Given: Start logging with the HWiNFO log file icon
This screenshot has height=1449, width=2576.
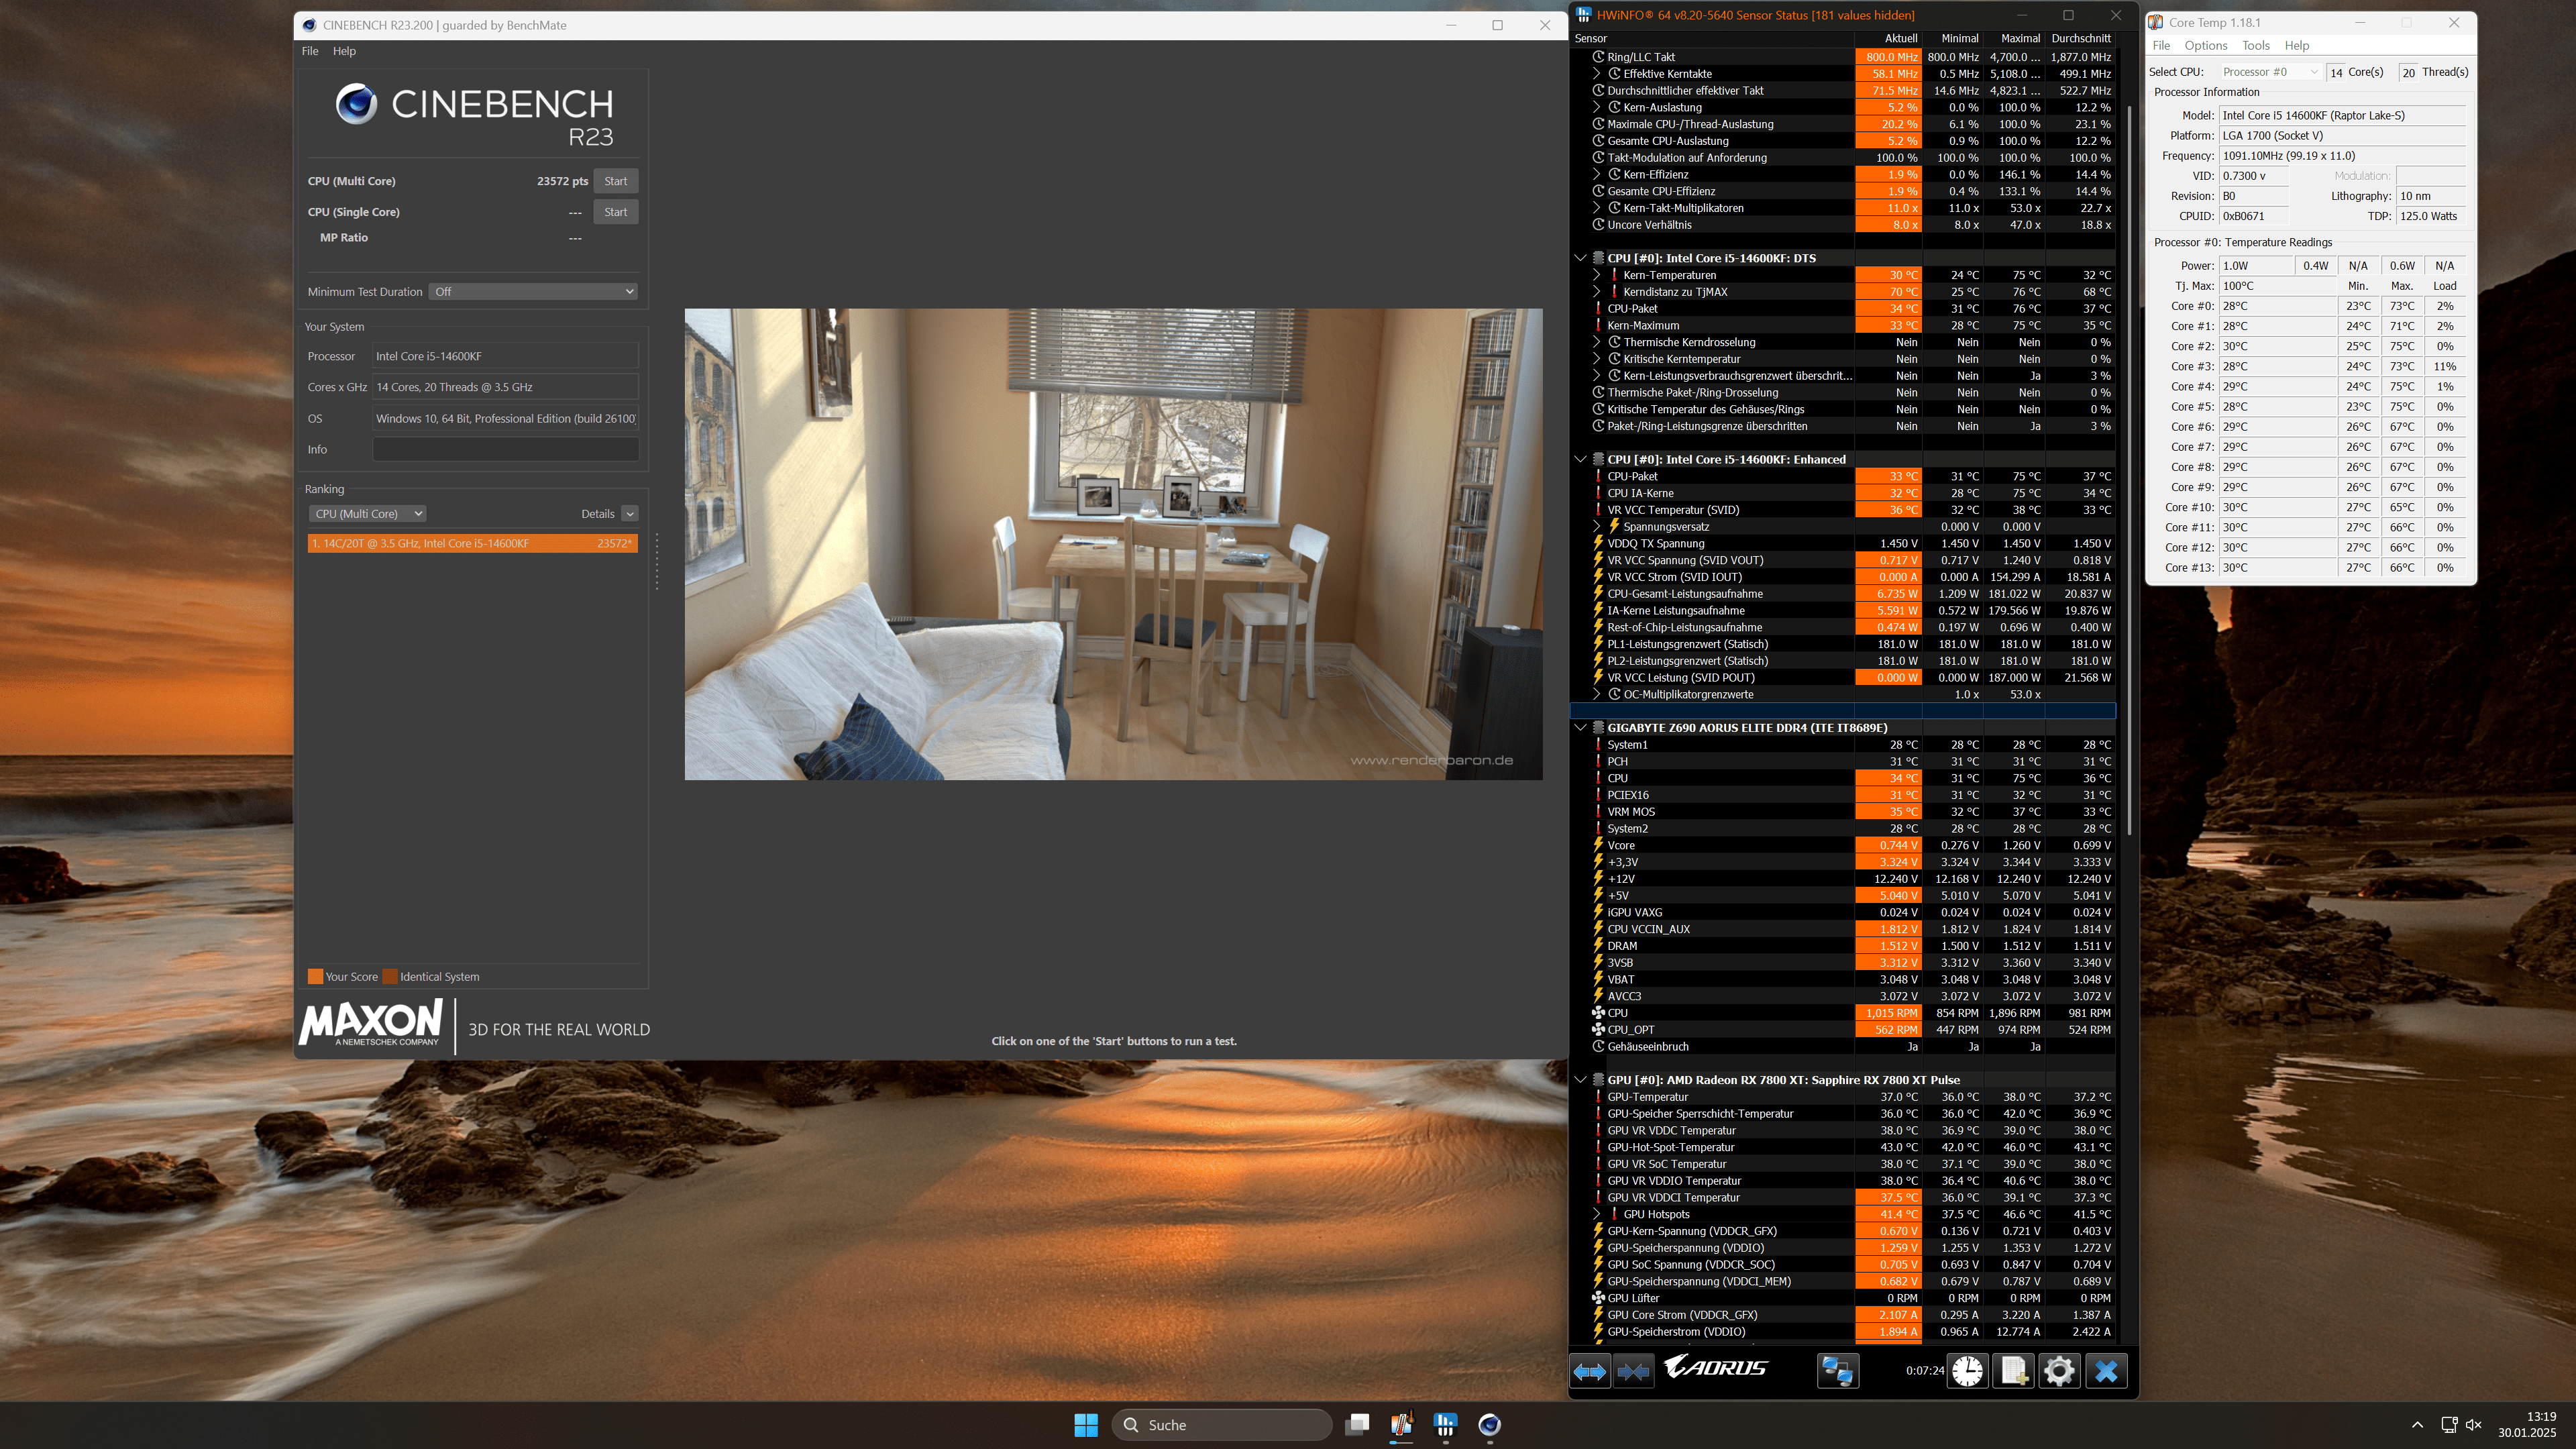Looking at the screenshot, I should point(2012,1371).
